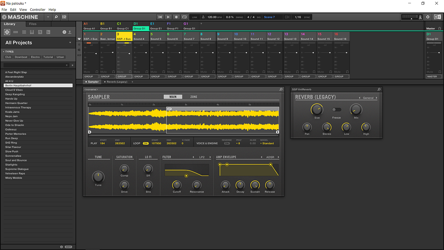This screenshot has height=250, width=444.
Task: Click the Reverb Size knob
Action: click(x=317, y=109)
